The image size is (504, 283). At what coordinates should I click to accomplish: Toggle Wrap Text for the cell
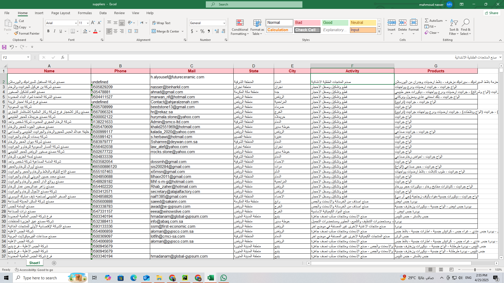pyautogui.click(x=161, y=23)
